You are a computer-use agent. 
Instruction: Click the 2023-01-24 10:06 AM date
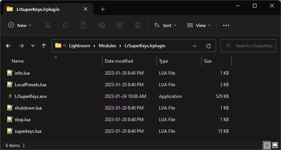pos(125,96)
